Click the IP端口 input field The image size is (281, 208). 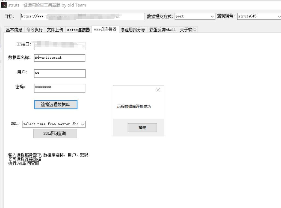coord(60,46)
